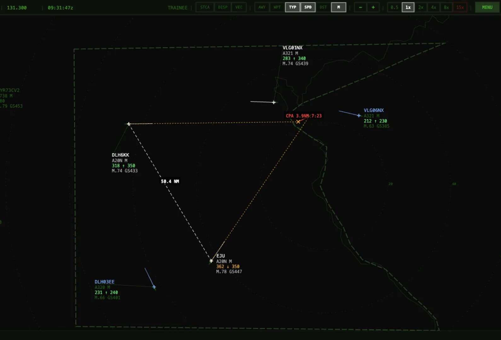Click VLG01NX level 283 ↑ 340
The width and height of the screenshot is (501, 340).
pos(294,58)
